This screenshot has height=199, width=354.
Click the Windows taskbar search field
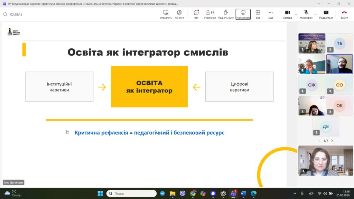click(131, 193)
